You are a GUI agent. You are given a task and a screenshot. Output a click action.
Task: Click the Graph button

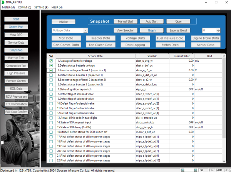click(152, 30)
